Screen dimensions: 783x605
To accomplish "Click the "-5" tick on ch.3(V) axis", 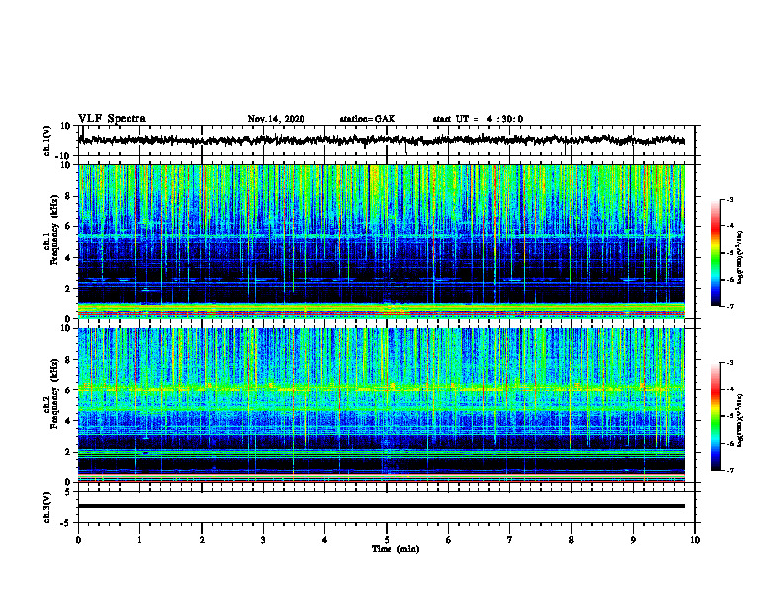I will coord(66,523).
